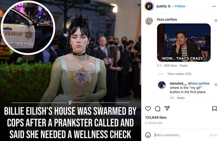Open emoji picker in comment box
The width and height of the screenshot is (220, 141).
point(148,135)
